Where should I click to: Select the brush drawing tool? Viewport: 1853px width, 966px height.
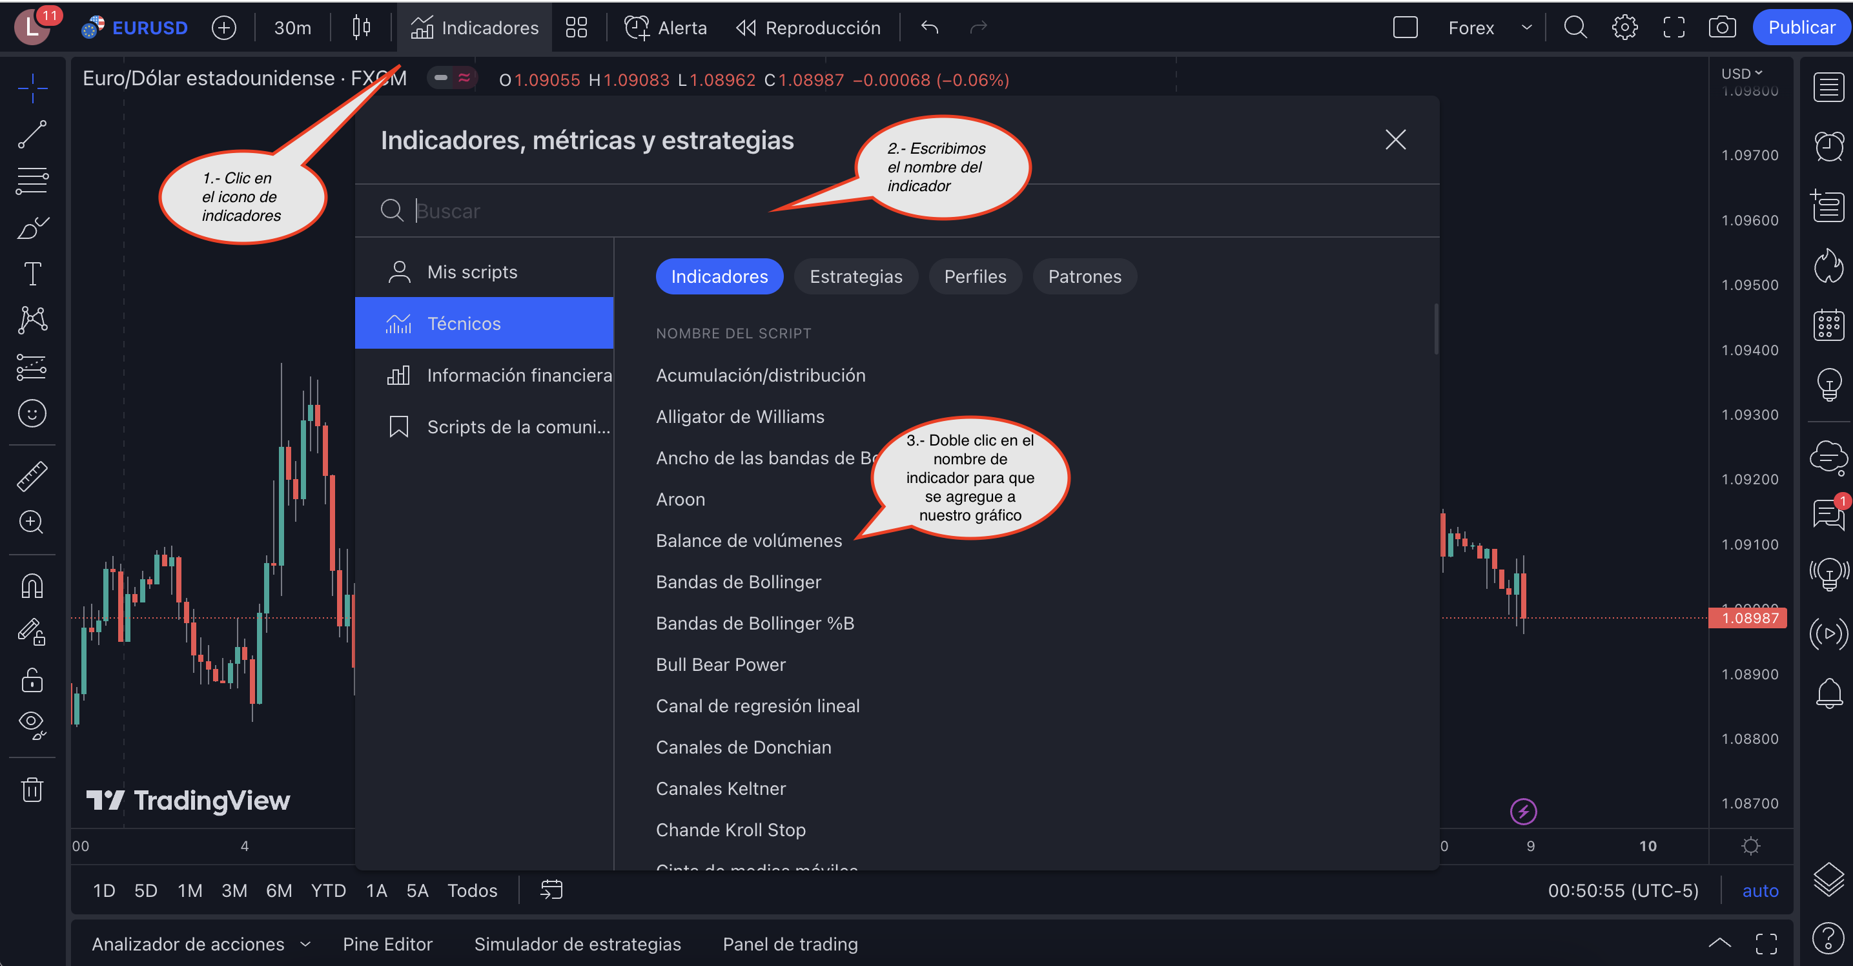point(32,228)
